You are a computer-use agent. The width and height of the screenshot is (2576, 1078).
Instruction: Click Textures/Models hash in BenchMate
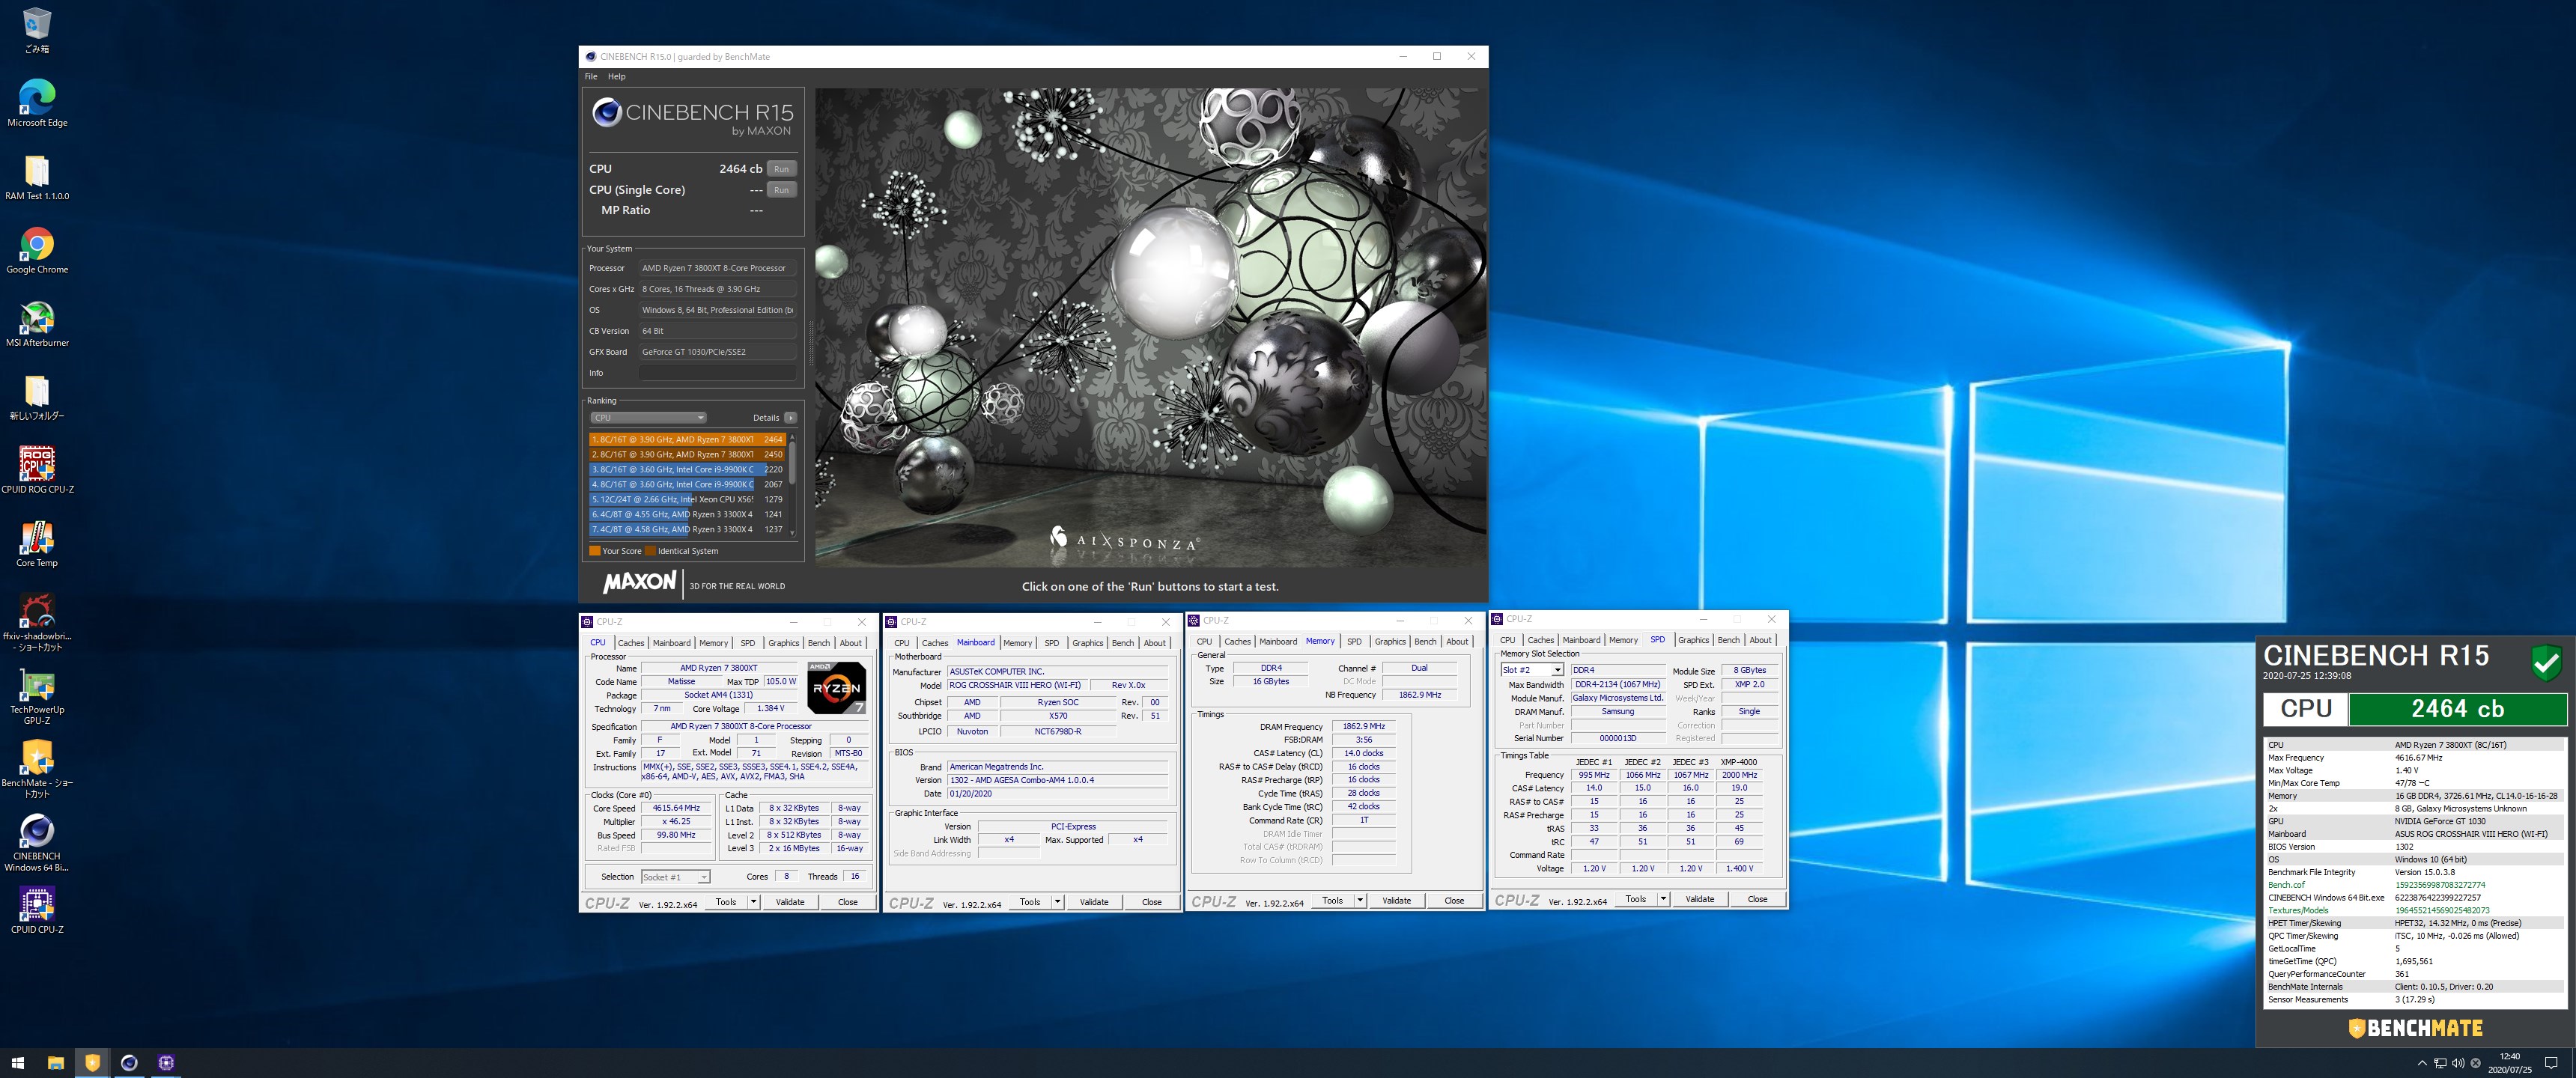2441,910
